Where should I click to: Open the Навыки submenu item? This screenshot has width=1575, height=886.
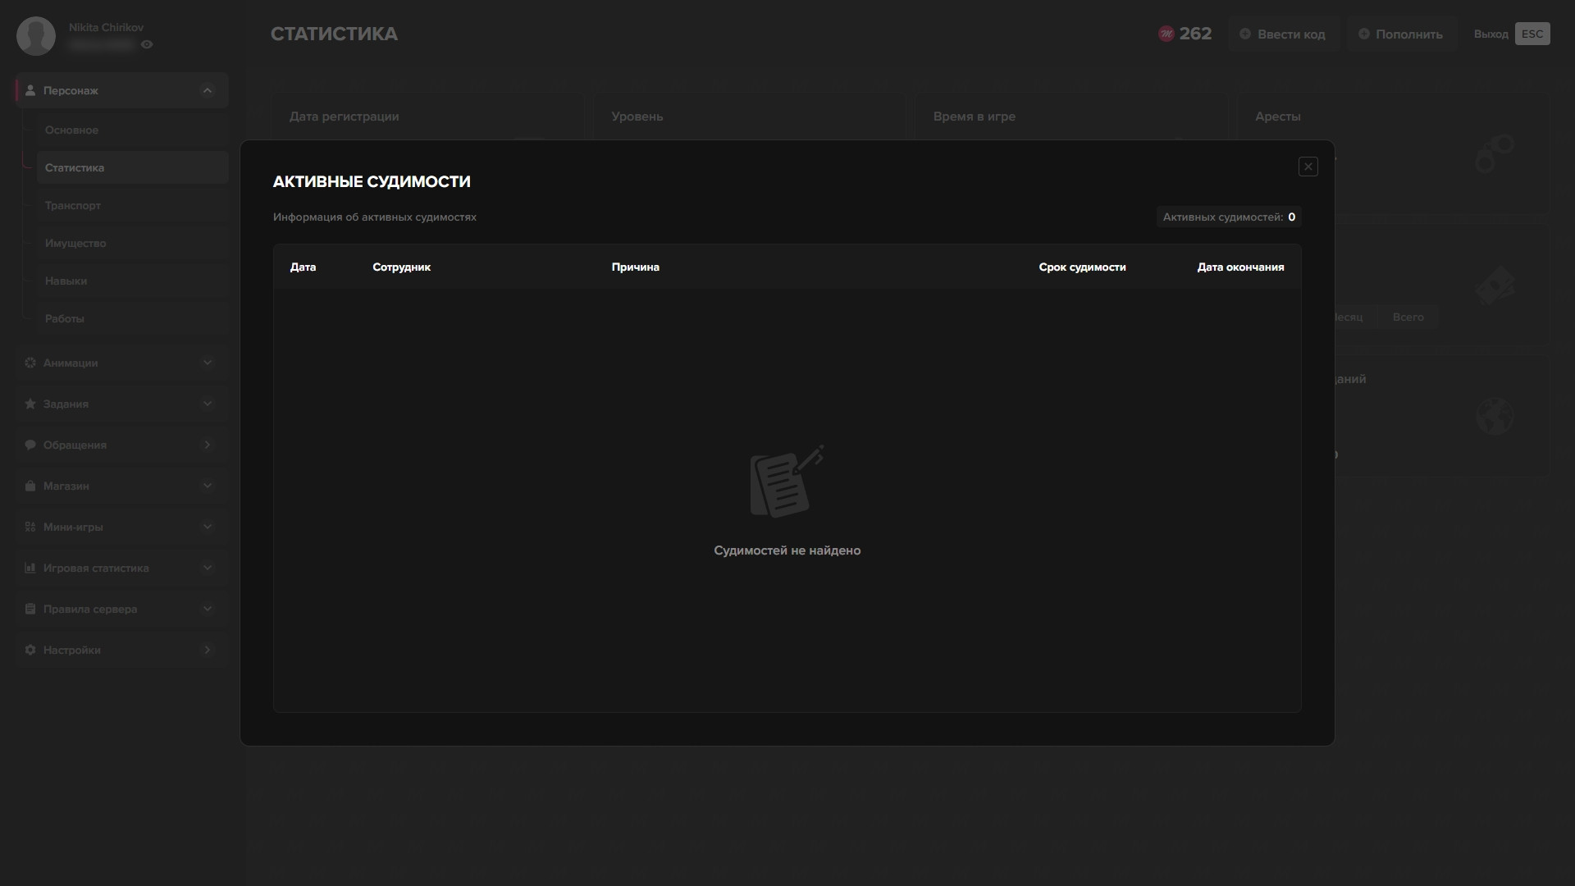coord(132,281)
